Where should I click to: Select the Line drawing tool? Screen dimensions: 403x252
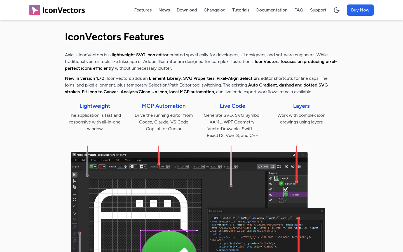pos(74,206)
